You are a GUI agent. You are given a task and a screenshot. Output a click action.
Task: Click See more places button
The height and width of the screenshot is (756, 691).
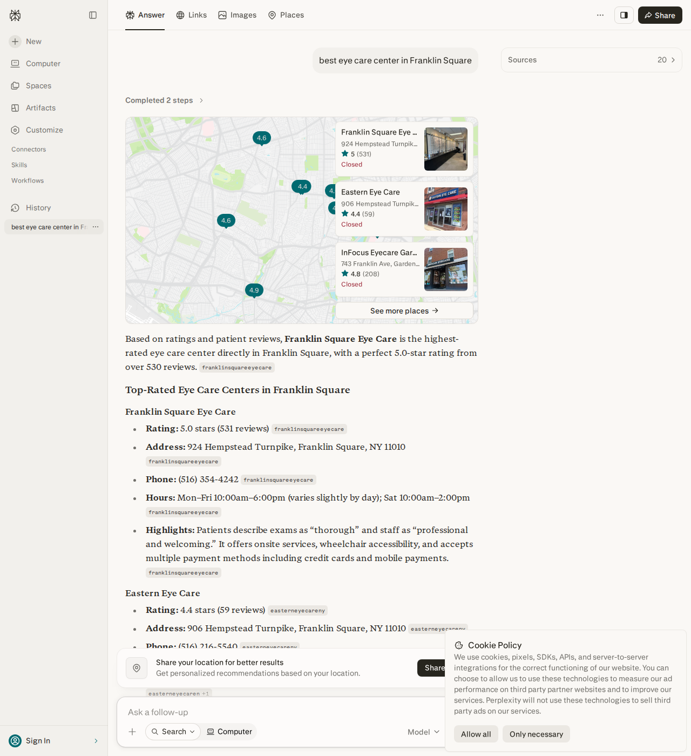404,310
